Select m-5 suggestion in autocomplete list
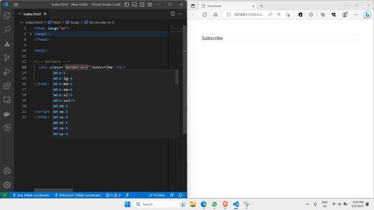Viewport: 374px width, 210px height. 115,72
